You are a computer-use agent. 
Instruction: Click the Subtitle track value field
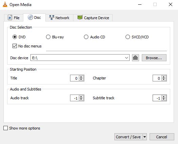point(157,98)
